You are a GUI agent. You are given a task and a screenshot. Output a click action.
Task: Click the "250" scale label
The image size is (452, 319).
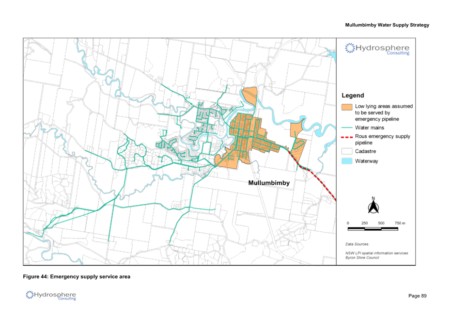point(364,223)
